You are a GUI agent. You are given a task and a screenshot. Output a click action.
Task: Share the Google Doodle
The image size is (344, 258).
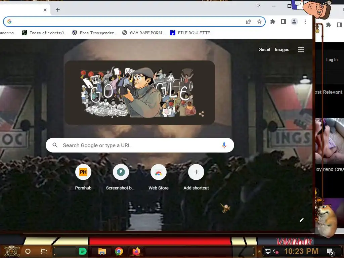point(202,114)
